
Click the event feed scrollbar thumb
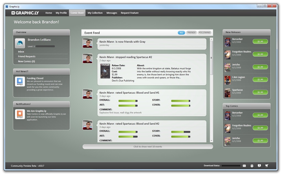[x=211, y=58]
